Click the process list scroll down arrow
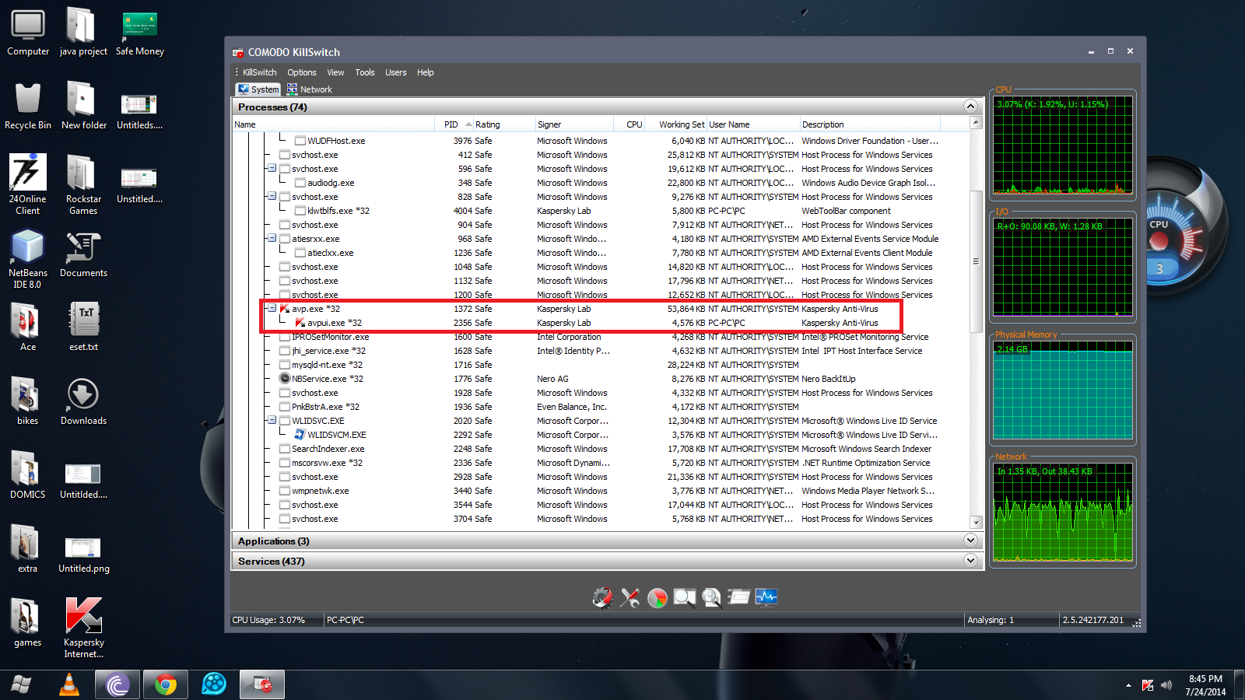 tap(976, 522)
